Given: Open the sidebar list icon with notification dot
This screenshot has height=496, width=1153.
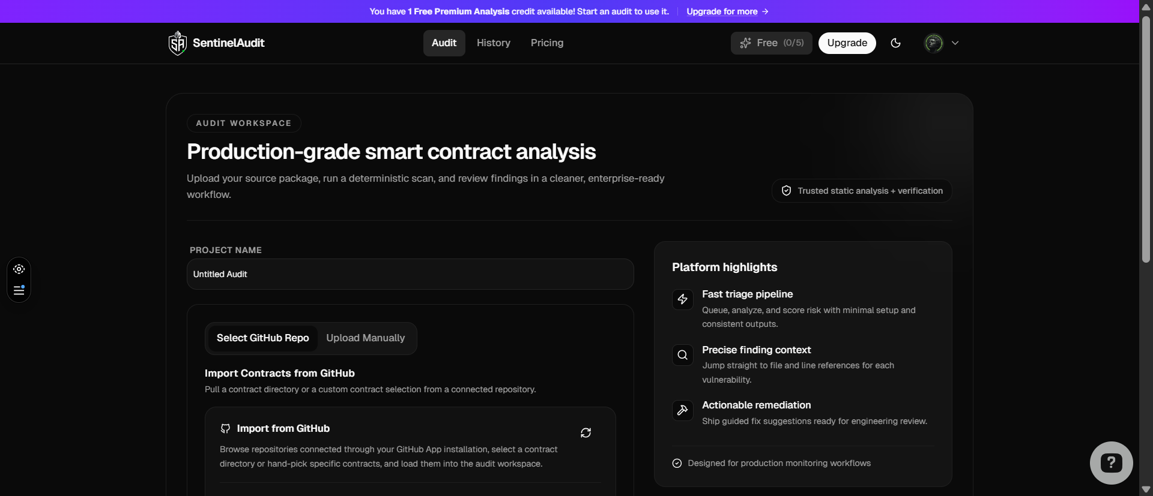Looking at the screenshot, I should pyautogui.click(x=19, y=290).
